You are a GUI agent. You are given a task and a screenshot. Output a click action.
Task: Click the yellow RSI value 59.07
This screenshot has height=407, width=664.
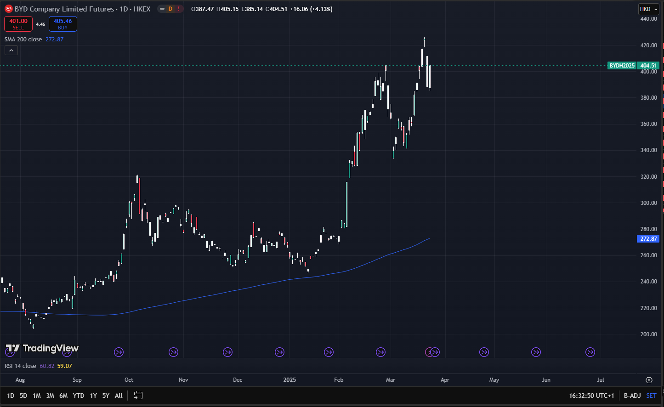(65, 366)
